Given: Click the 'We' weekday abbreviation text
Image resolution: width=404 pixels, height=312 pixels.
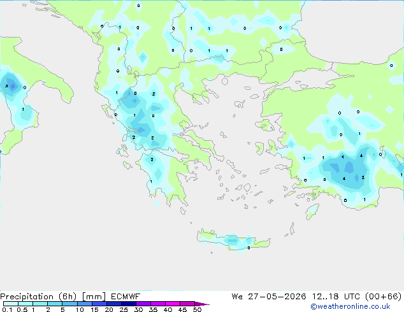Looking at the screenshot, I should (237, 297).
